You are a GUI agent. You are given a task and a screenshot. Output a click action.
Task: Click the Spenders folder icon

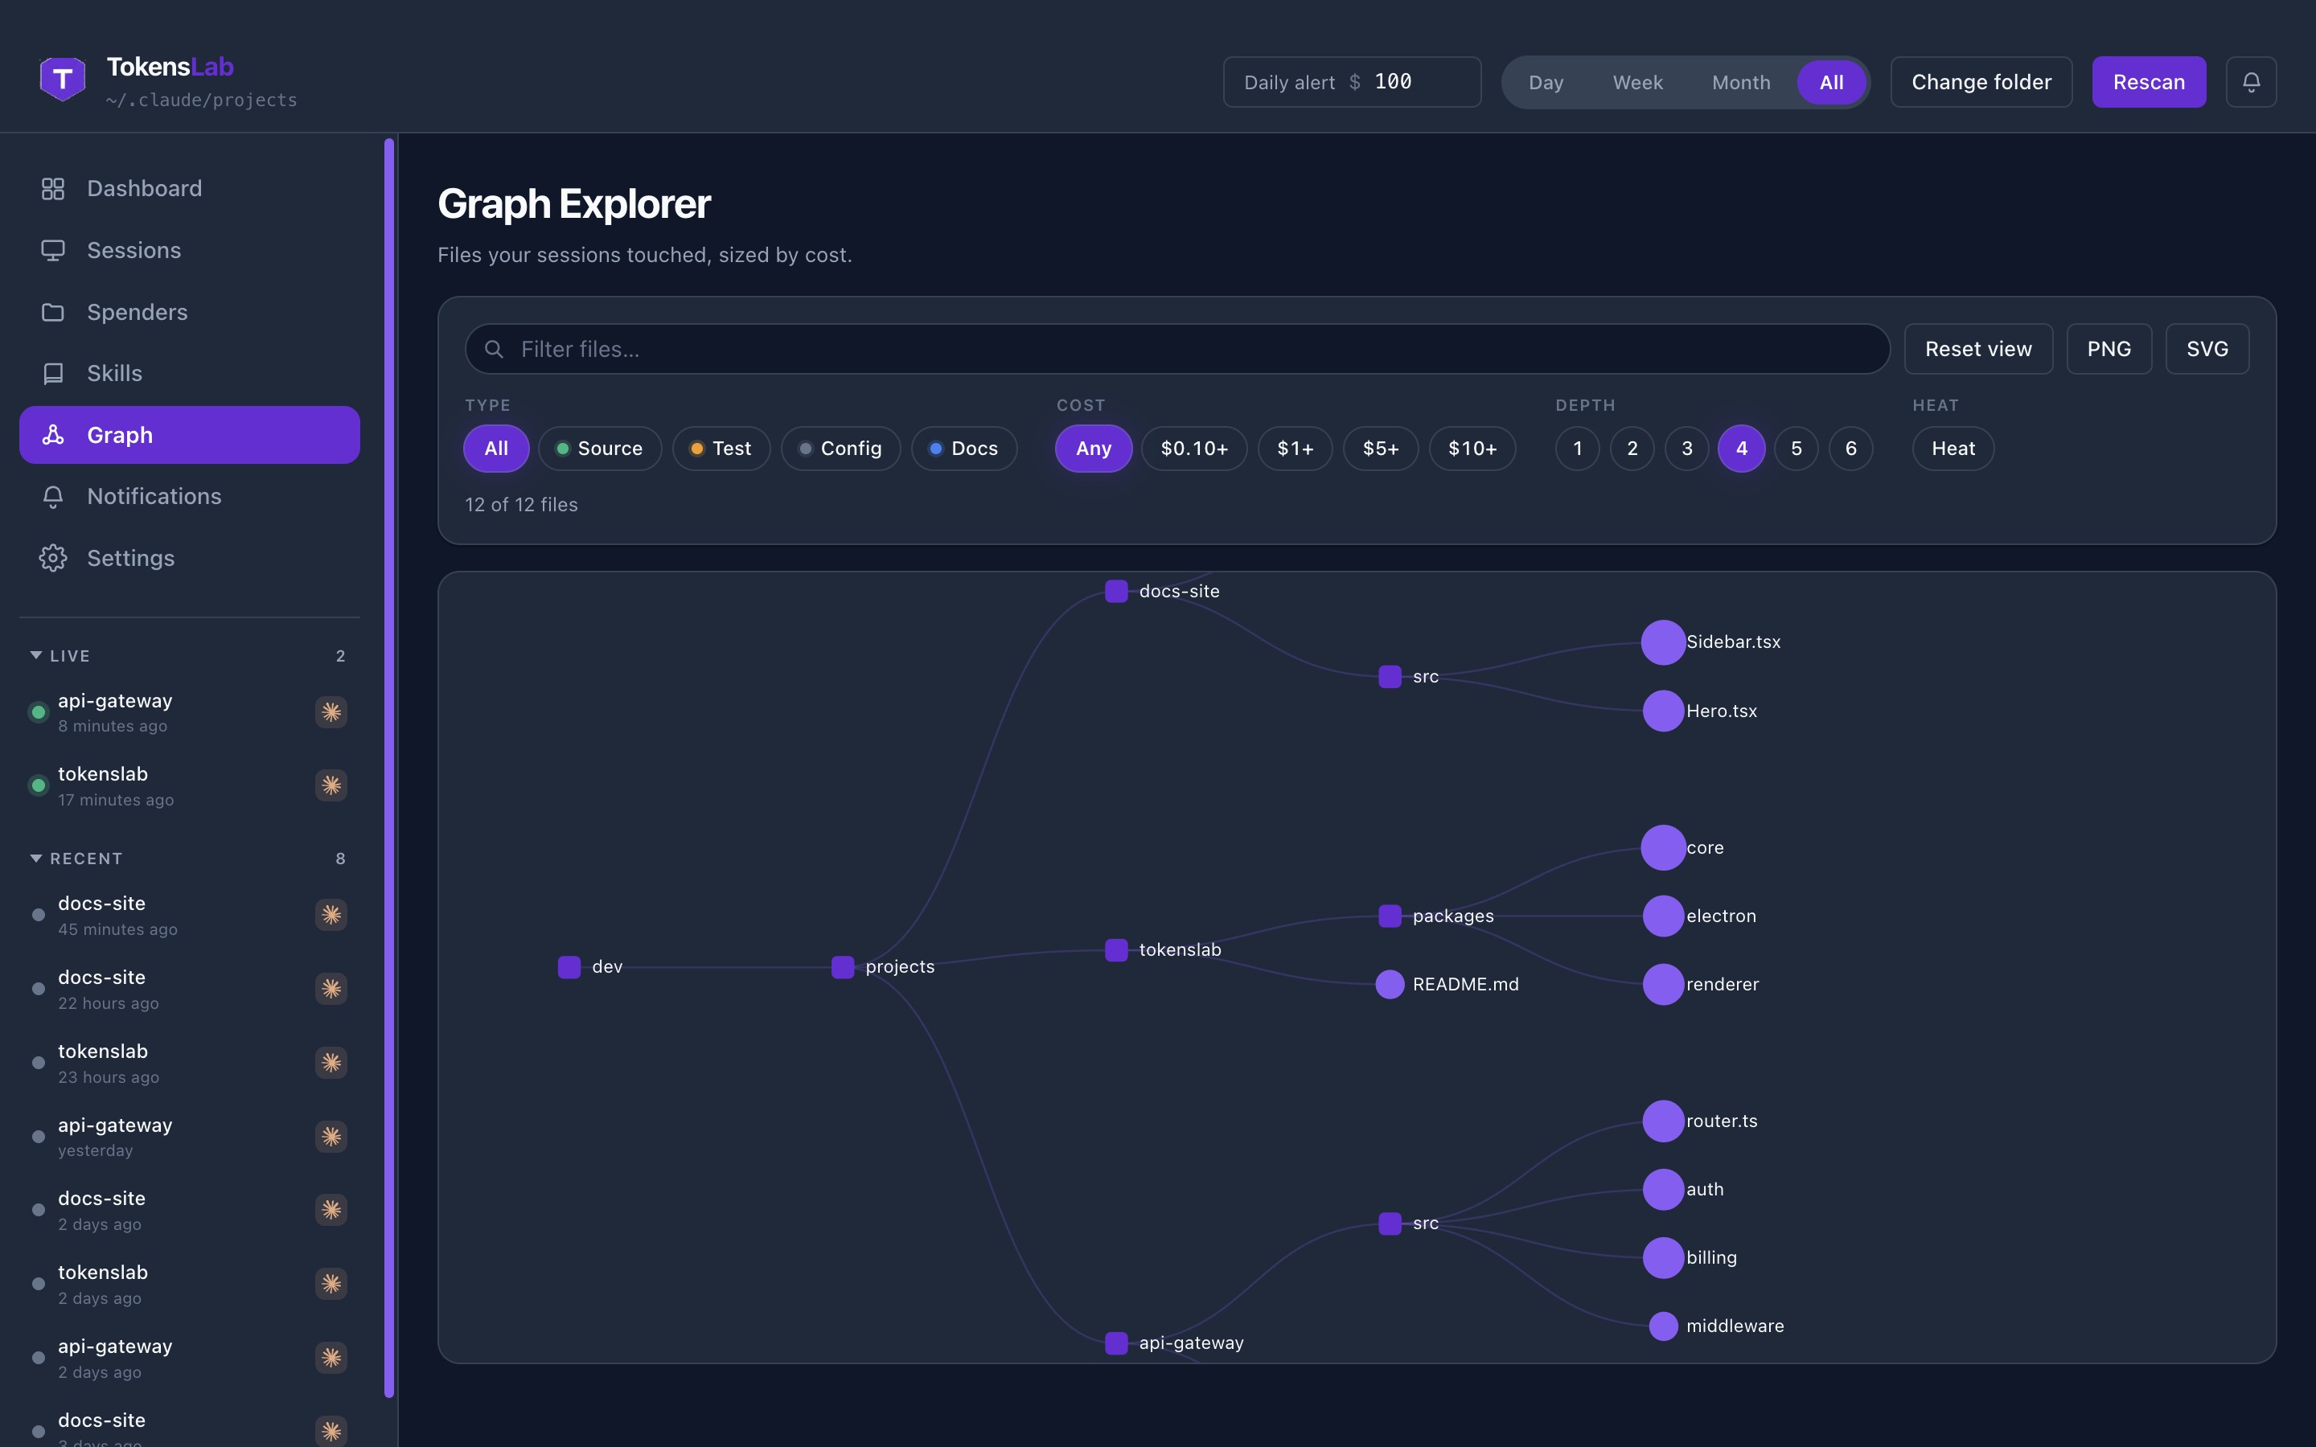point(52,312)
